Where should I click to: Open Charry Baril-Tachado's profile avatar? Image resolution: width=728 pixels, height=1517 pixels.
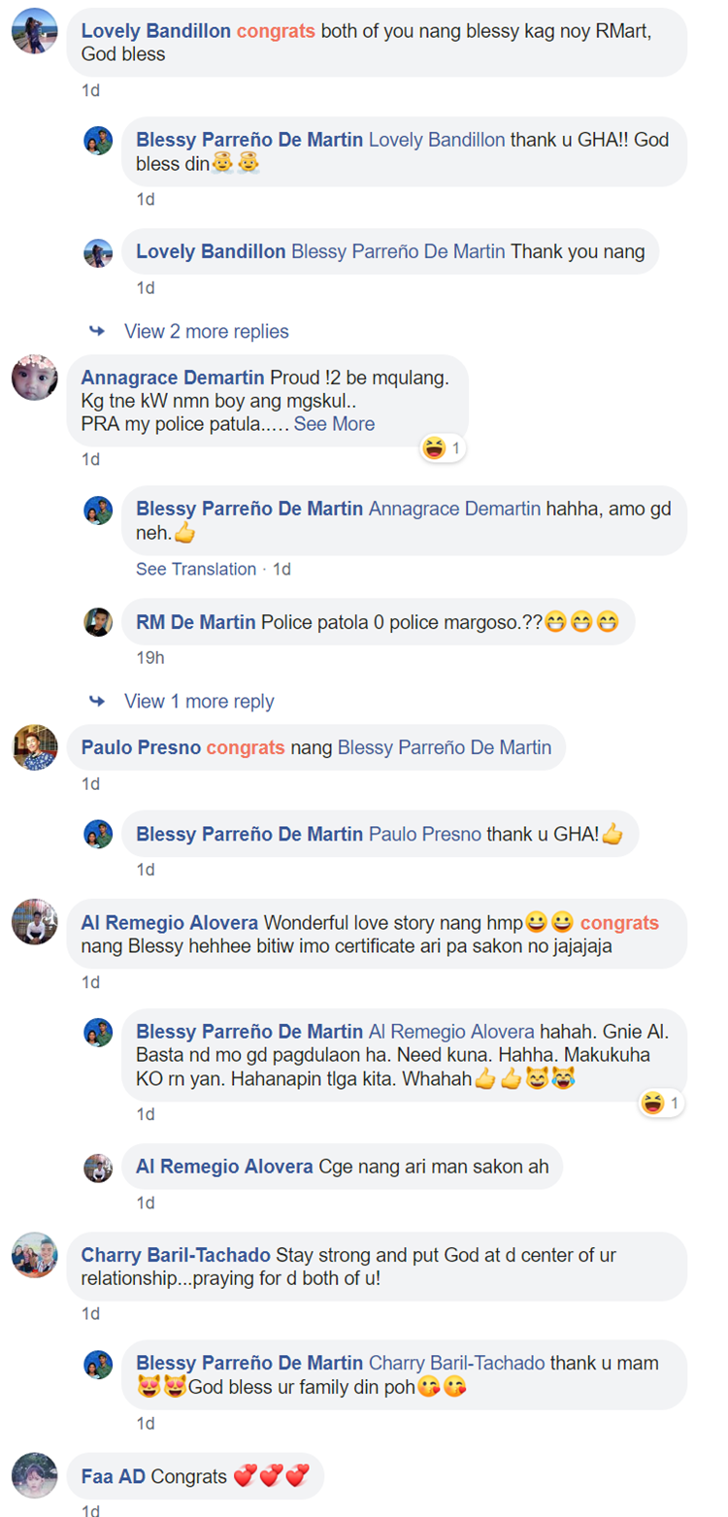35,1255
